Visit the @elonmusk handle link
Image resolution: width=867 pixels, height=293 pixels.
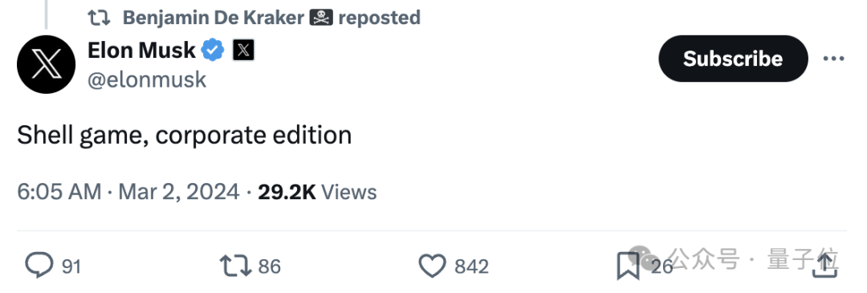(147, 80)
